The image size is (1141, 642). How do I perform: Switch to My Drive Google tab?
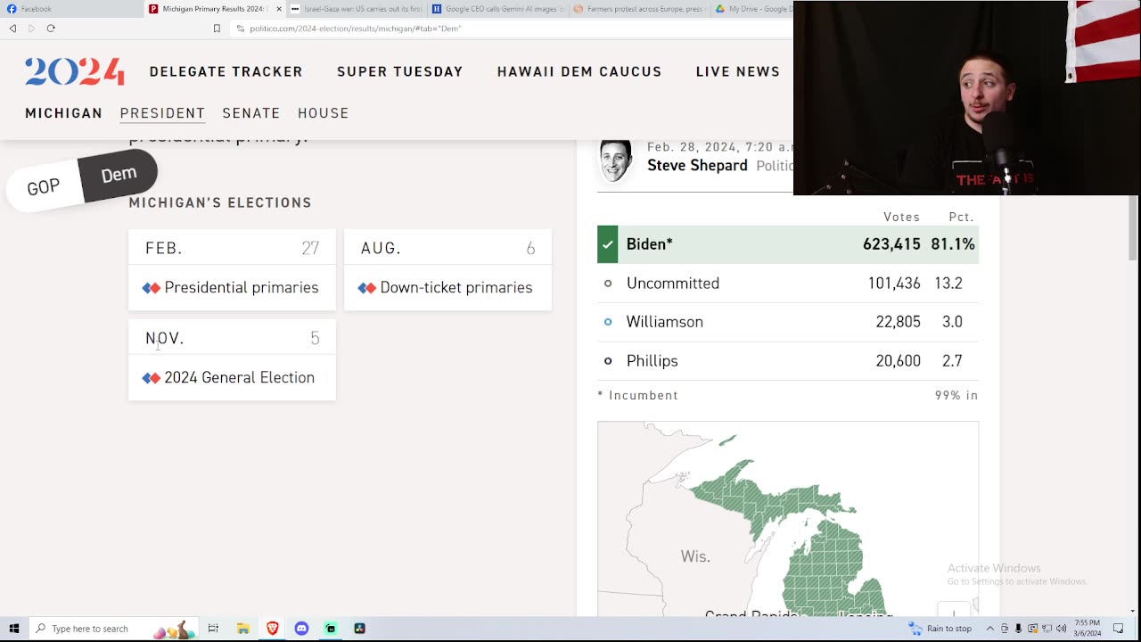click(753, 9)
